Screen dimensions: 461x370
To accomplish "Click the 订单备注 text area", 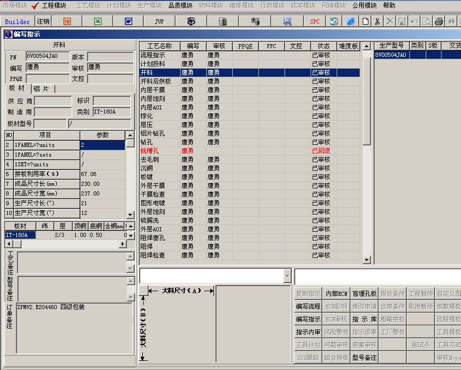I will coord(74,328).
